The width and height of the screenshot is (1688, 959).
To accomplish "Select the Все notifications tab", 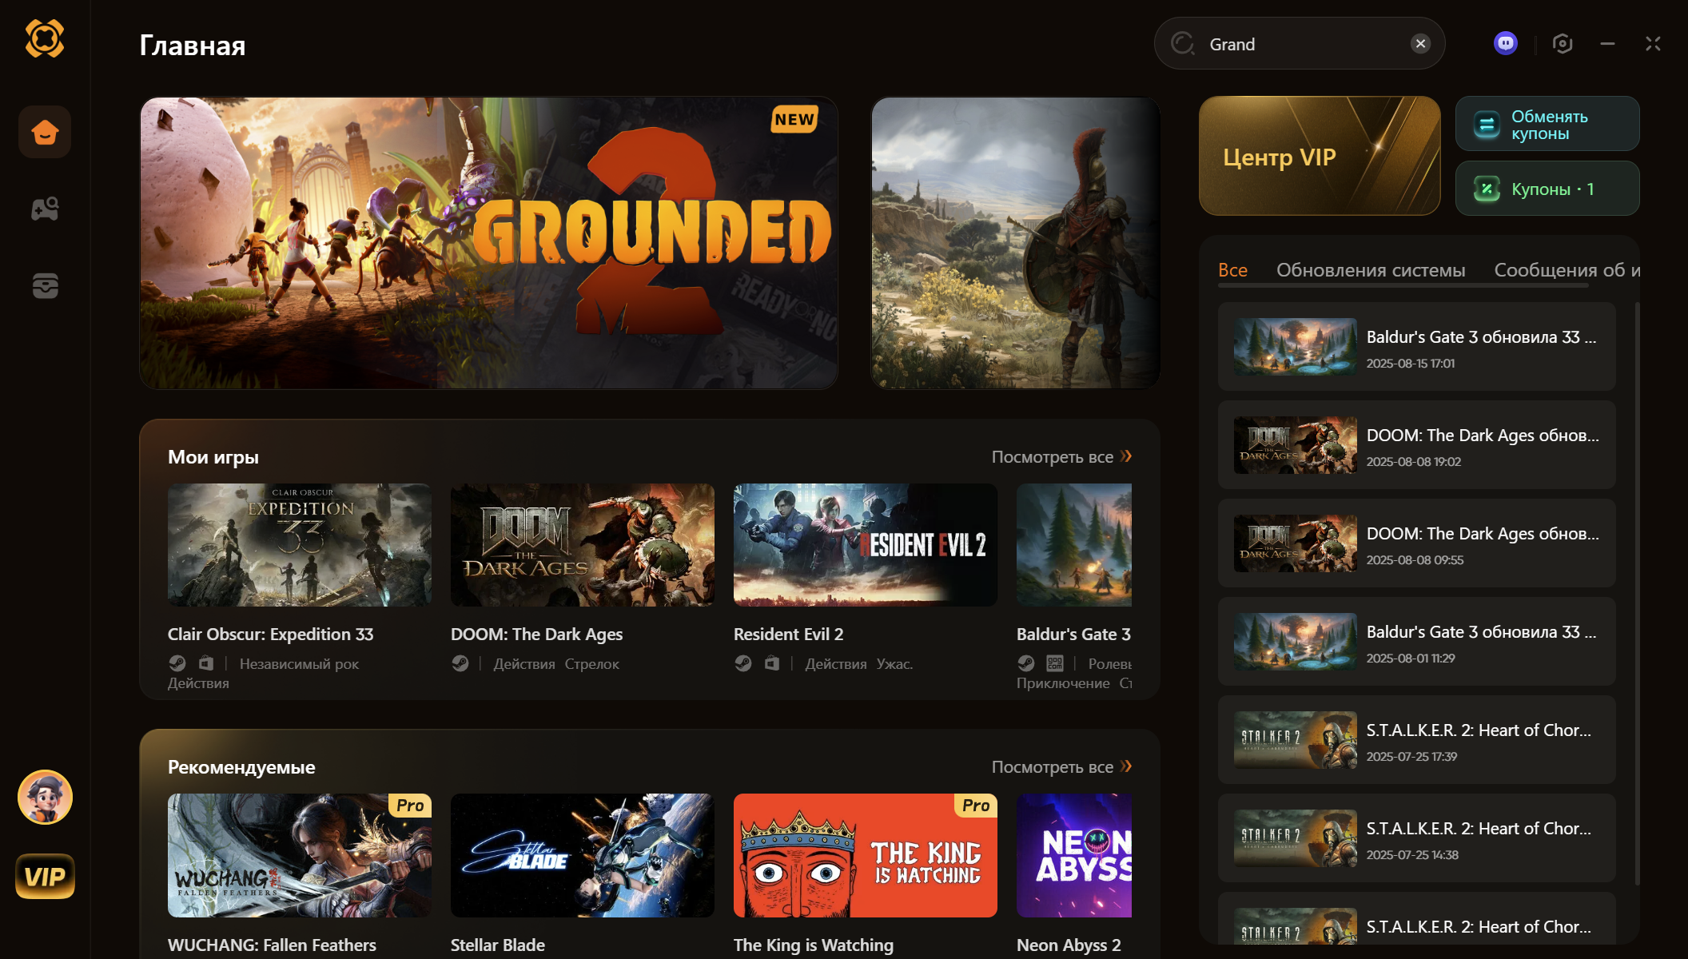I will pos(1232,270).
